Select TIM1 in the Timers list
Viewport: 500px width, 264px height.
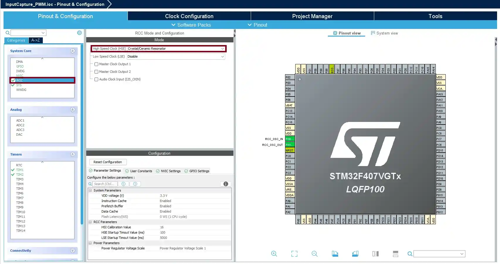click(20, 170)
